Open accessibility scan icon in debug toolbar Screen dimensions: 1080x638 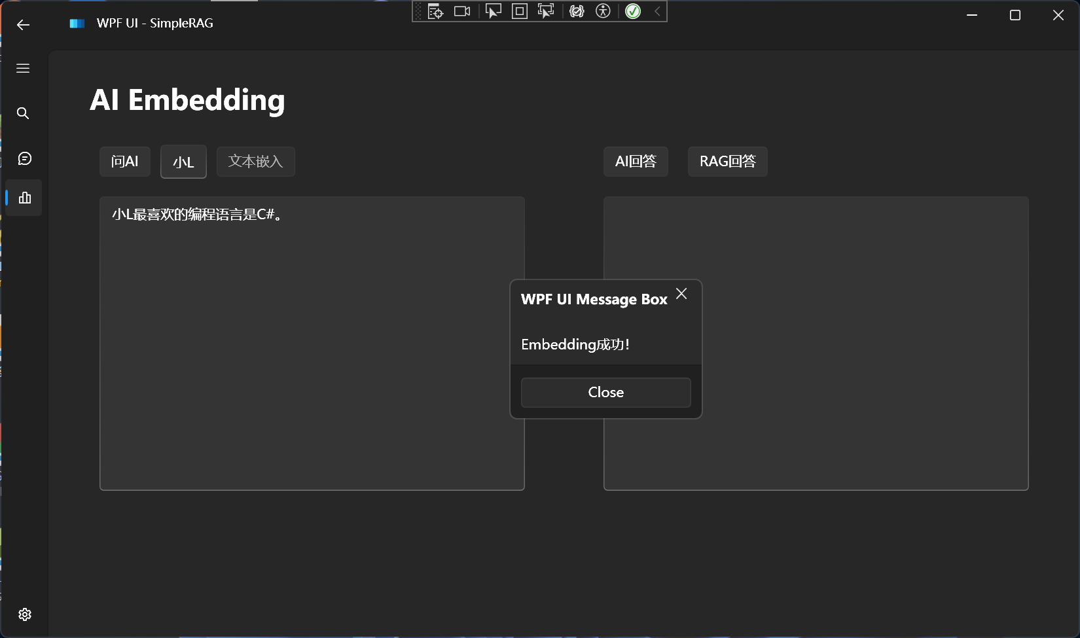point(603,11)
